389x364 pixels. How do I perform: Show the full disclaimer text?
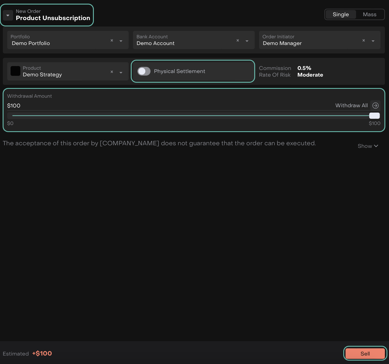click(x=368, y=146)
